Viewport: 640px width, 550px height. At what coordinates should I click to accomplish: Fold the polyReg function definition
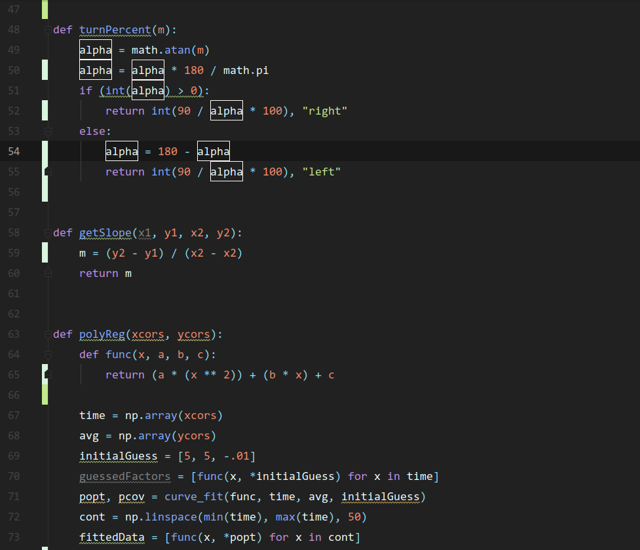(47, 334)
